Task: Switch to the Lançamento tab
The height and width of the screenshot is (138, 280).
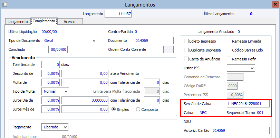Action: point(18,22)
